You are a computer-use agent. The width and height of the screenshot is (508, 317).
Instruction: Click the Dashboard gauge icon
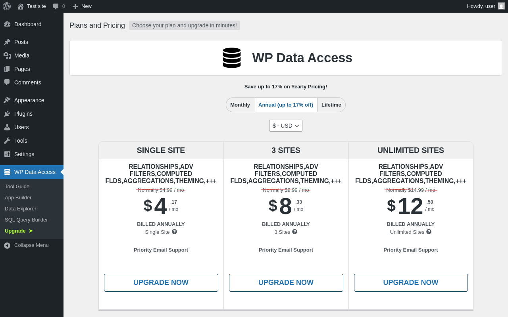(x=7, y=24)
